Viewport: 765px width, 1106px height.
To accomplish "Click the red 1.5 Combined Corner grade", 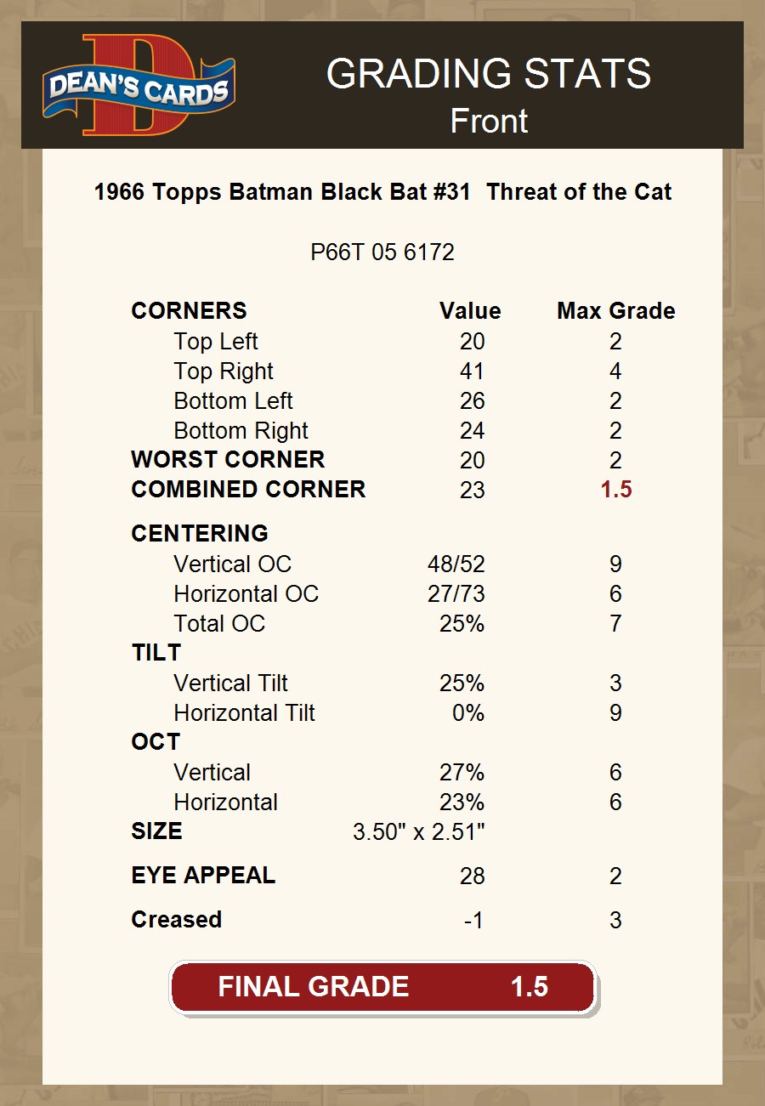I will click(x=615, y=490).
